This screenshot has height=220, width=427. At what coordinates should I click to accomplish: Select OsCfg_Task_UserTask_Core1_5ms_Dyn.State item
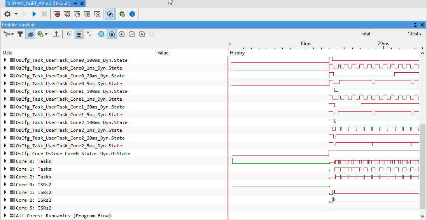(69, 115)
